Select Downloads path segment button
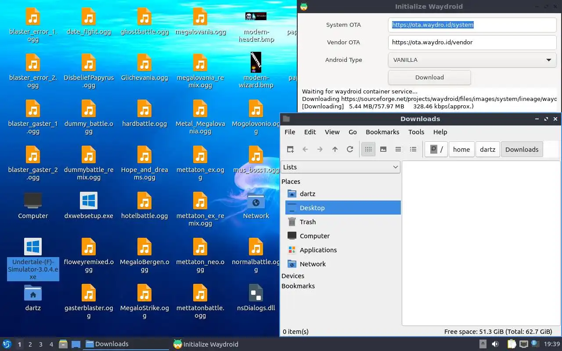This screenshot has height=351, width=562. tap(522, 149)
